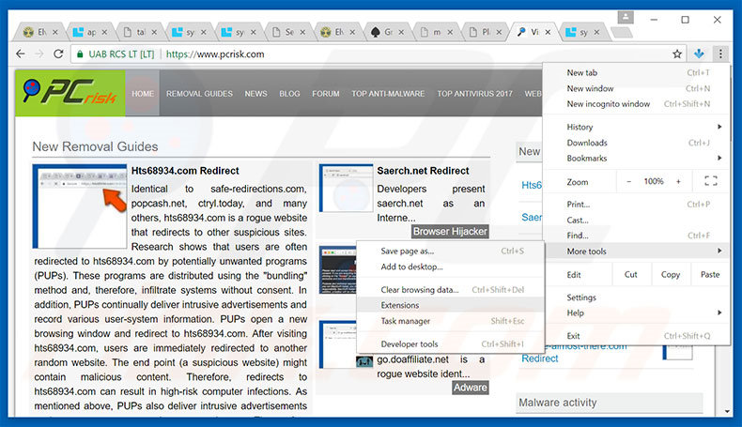This screenshot has height=427, width=742.
Task: Select Find... in Chrome menu
Action: point(578,236)
